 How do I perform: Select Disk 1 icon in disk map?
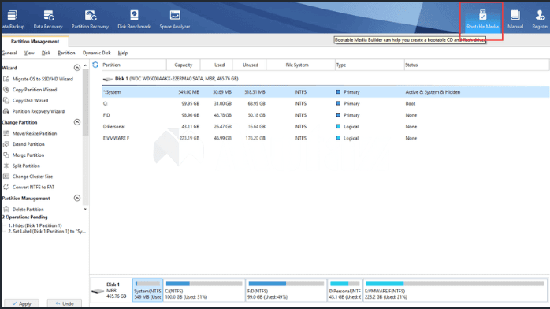tap(98, 291)
